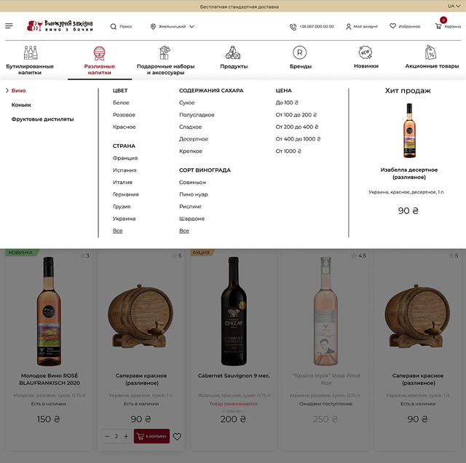Click the phone handset icon
Viewport: 466px width, 463px height.
[293, 27]
